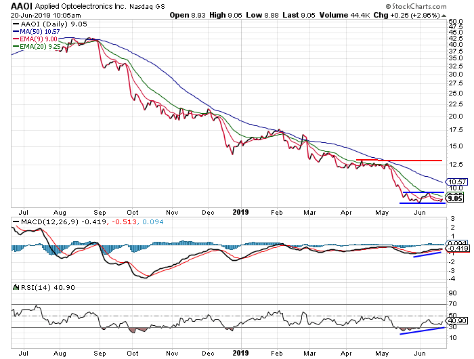Click 2019 on the bottom RSI time axis
Screen dimensions: 474x359
pos(240,353)
